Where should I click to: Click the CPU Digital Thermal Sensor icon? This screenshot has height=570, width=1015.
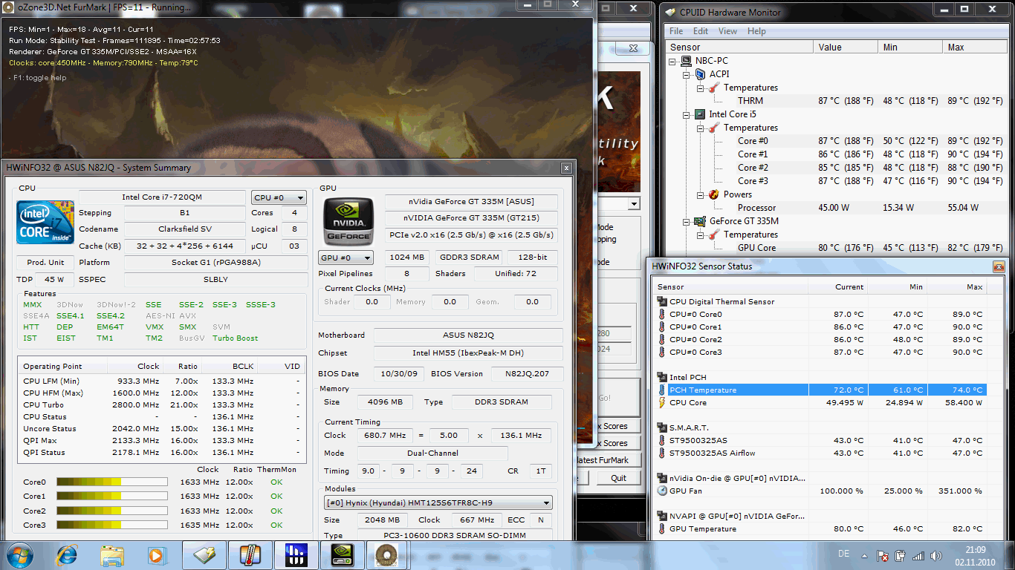coord(662,301)
